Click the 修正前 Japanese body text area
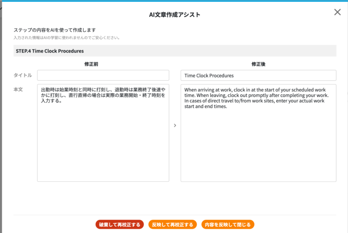This screenshot has width=348, height=233. pos(103,133)
